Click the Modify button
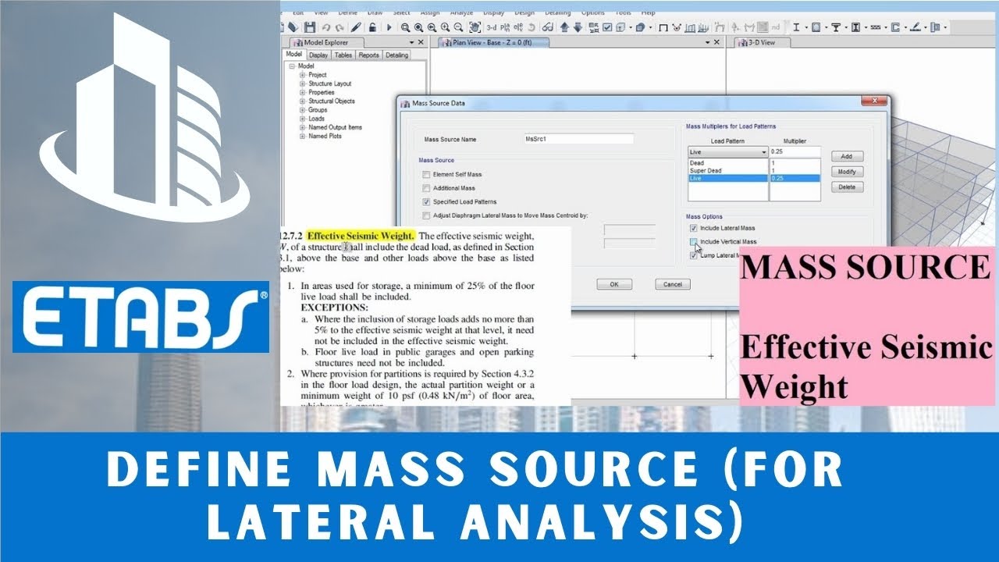The height and width of the screenshot is (562, 999). coord(847,172)
